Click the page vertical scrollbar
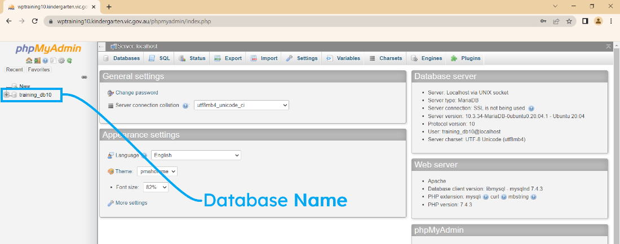 pos(616,142)
